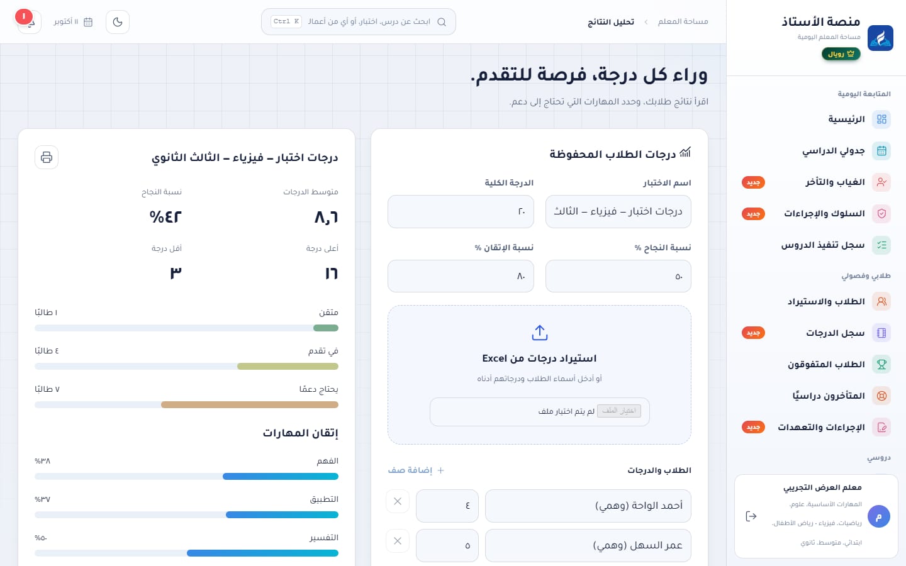Click the اختيار الملف file chooser button
Image resolution: width=906 pixels, height=566 pixels.
coord(619,411)
